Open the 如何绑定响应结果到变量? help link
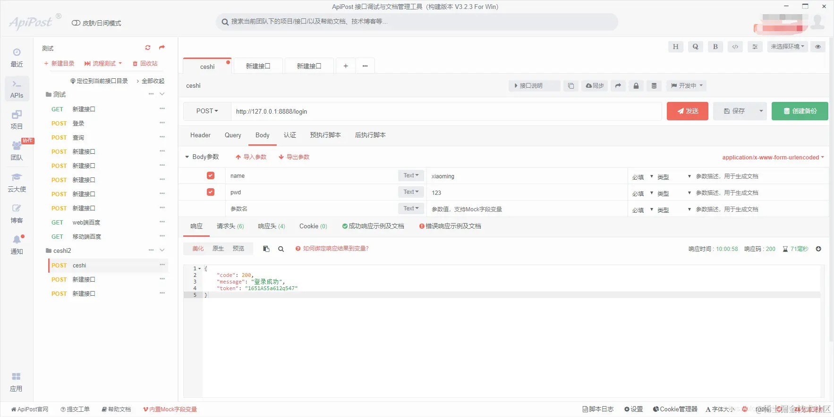 (332, 249)
